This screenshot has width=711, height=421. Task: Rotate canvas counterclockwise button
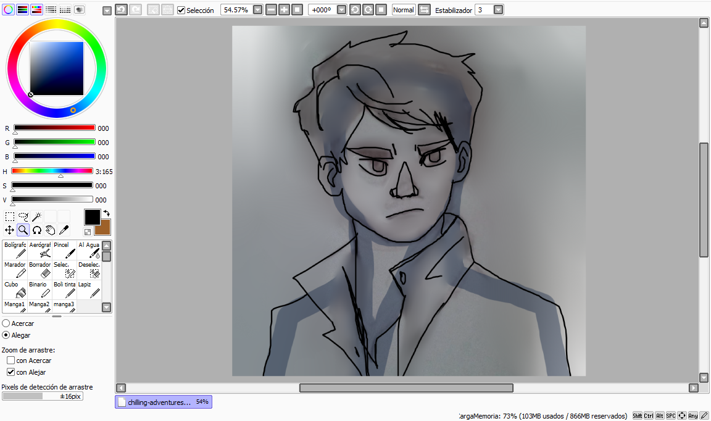(x=355, y=9)
